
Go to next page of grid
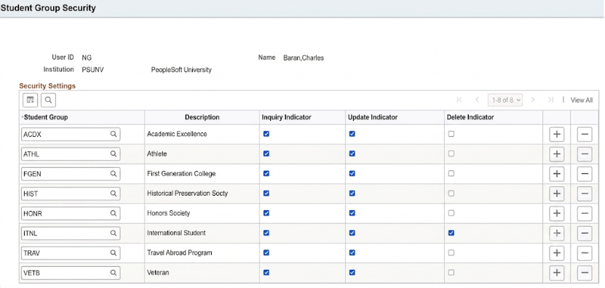click(x=533, y=100)
